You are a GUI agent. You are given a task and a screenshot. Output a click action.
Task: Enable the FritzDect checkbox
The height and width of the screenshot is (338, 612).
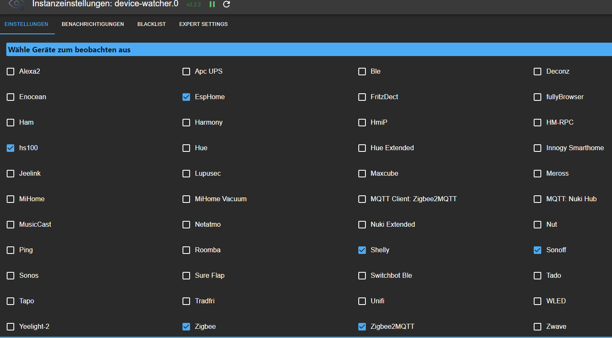tap(362, 97)
